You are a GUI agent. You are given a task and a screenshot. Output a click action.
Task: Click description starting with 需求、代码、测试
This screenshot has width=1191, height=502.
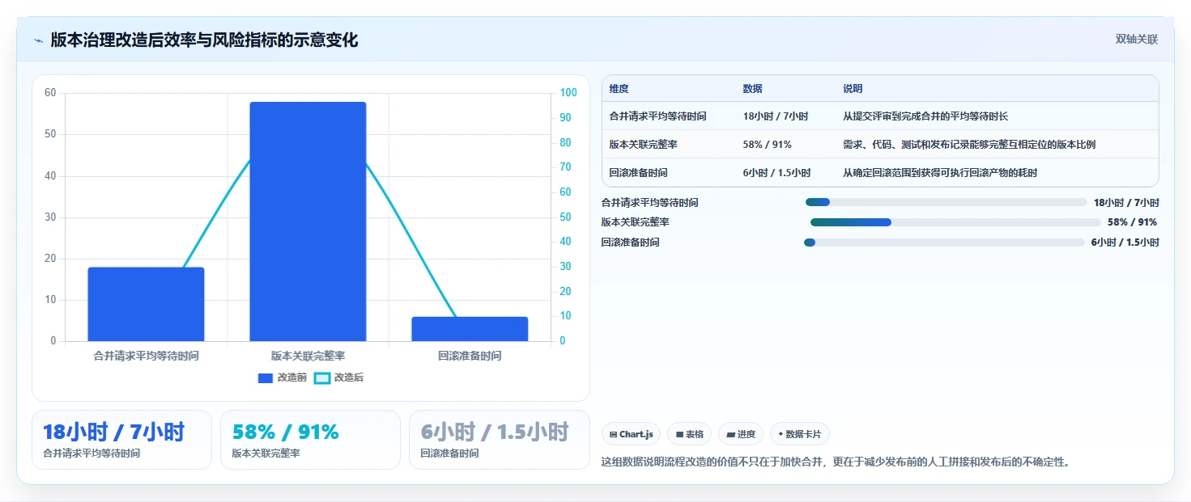tap(969, 145)
